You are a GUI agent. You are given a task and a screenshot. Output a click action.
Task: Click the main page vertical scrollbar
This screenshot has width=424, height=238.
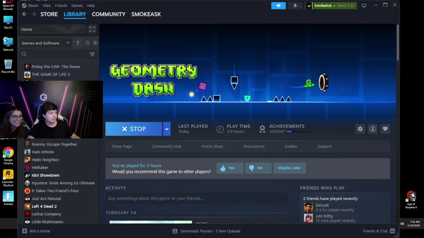(x=397, y=43)
